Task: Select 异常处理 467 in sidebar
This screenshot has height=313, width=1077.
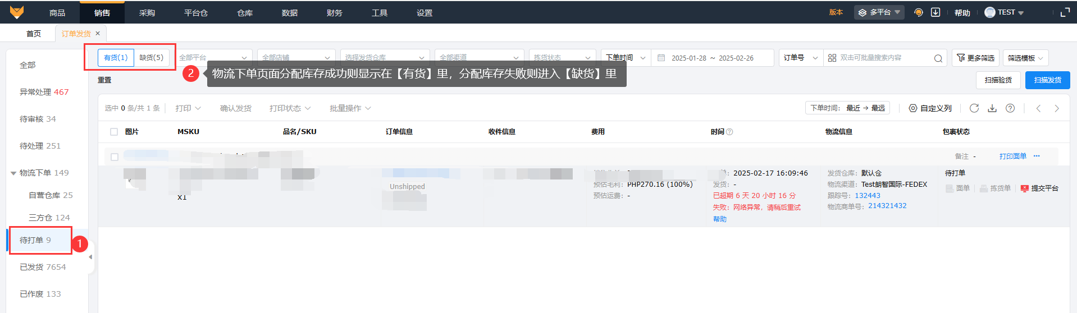Action: 44,92
